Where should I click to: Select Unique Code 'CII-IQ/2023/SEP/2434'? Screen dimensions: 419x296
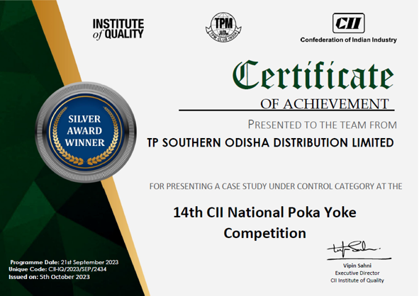click(x=77, y=269)
